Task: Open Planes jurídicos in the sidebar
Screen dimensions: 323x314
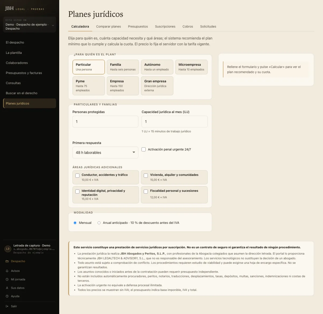Action: [30, 103]
